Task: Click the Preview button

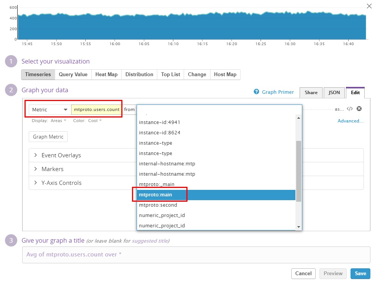Action: point(333,273)
